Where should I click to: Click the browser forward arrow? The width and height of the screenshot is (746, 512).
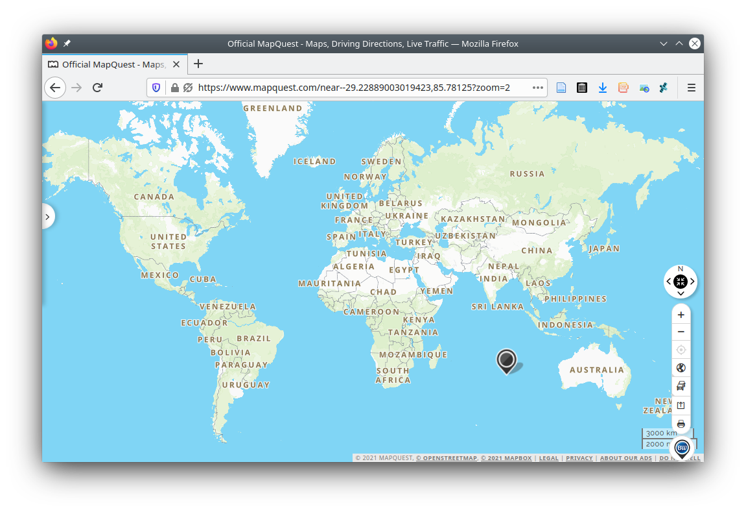76,88
